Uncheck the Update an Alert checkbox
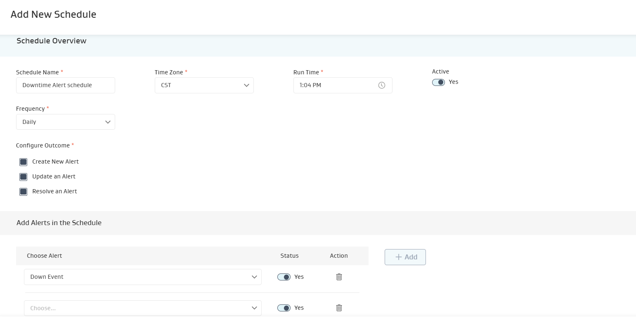This screenshot has height=323, width=636. click(24, 177)
